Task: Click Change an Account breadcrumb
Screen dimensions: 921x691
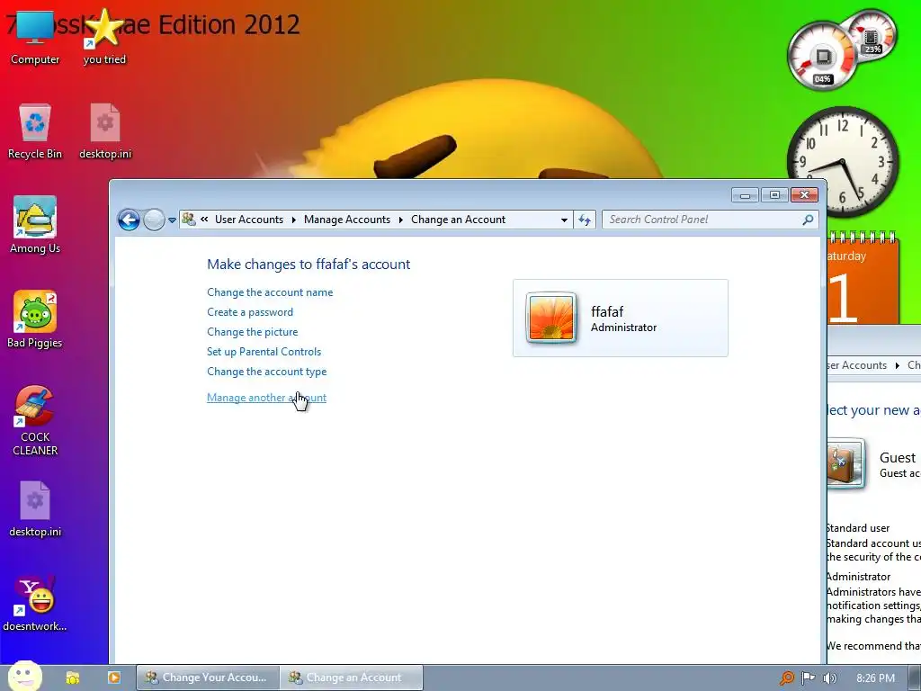Action: point(458,220)
